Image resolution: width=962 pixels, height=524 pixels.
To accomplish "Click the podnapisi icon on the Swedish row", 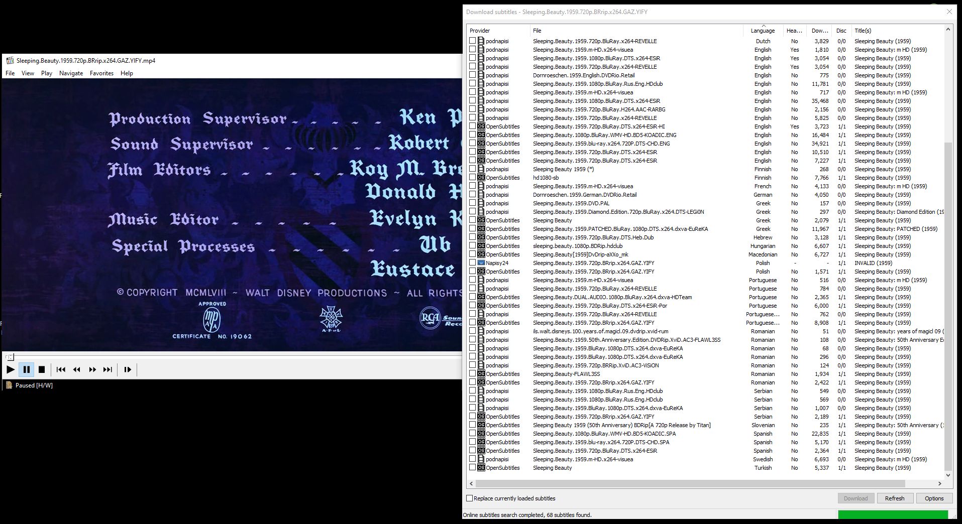I will click(x=481, y=459).
